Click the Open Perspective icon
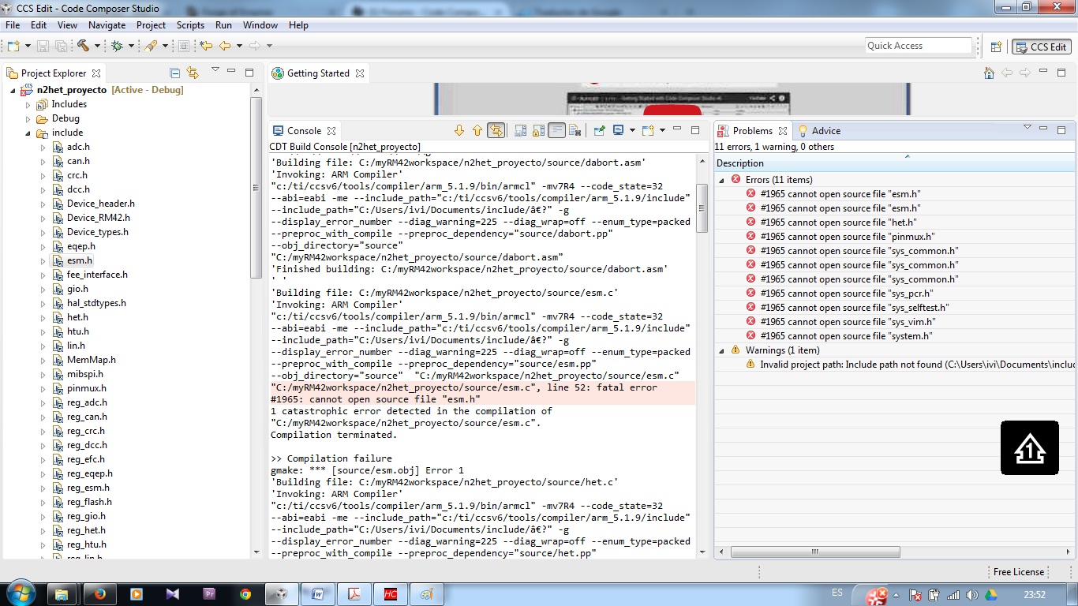The width and height of the screenshot is (1078, 606). 996,47
